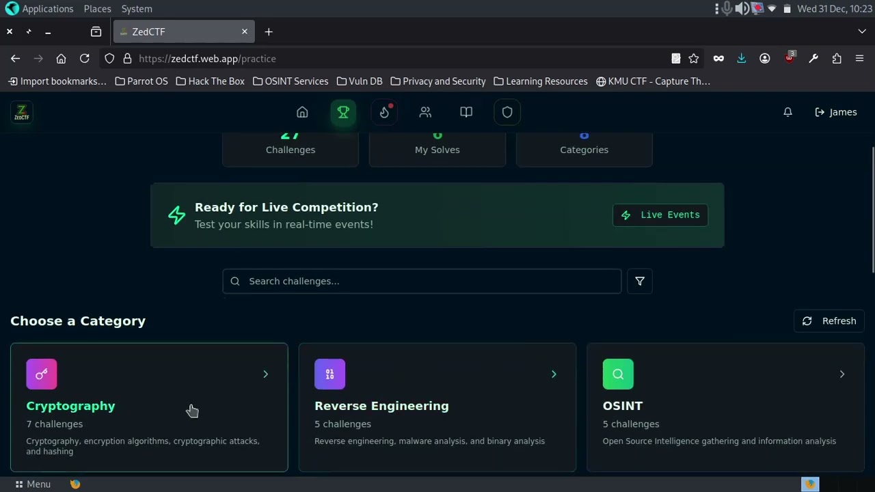Image resolution: width=875 pixels, height=492 pixels.
Task: Open the challenge filter funnel icon
Action: [640, 281]
